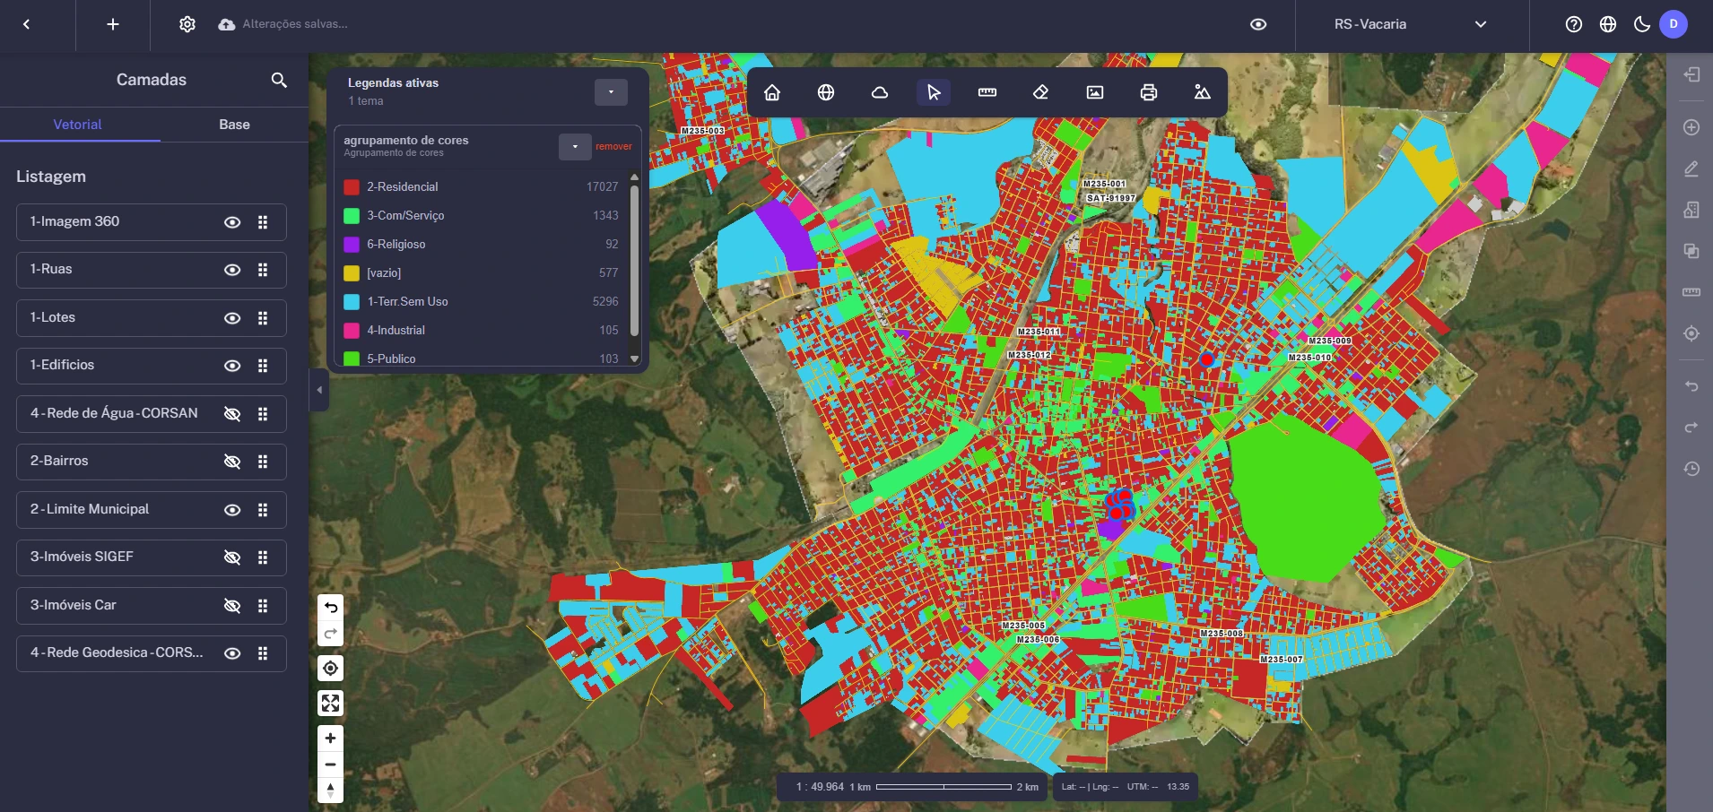This screenshot has width=1713, height=812.
Task: Click the map undo button
Action: [x=331, y=607]
